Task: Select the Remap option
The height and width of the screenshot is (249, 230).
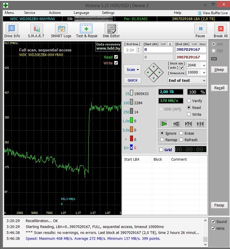Action: click(162, 140)
